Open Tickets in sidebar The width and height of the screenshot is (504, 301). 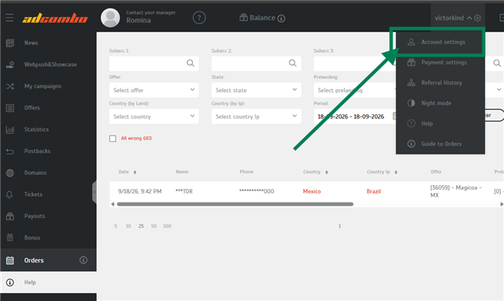pyautogui.click(x=33, y=195)
